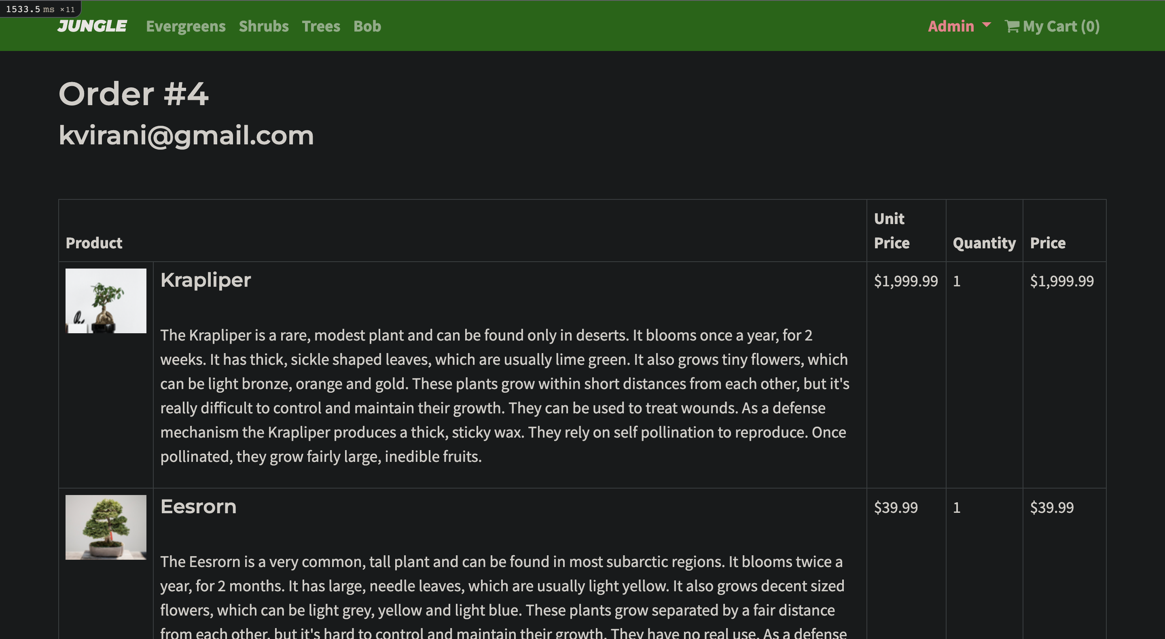The height and width of the screenshot is (639, 1165).
Task: Open the Evergreens category
Action: 185,26
